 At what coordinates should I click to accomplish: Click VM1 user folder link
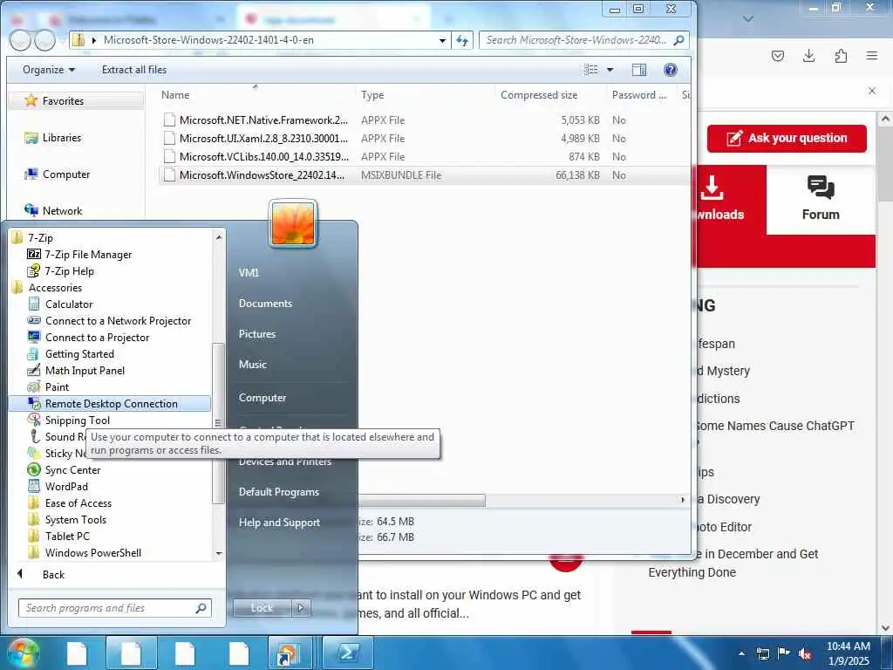(x=249, y=272)
